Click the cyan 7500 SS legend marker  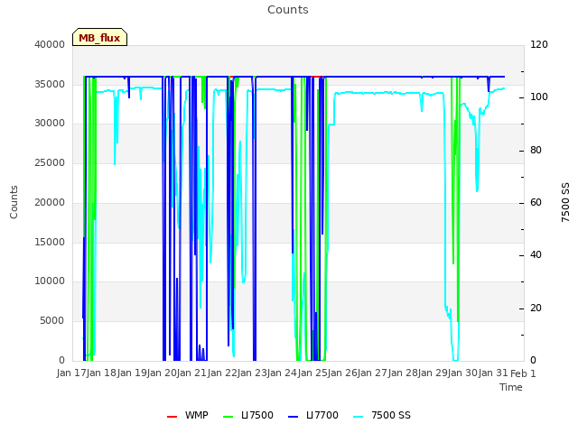click(359, 417)
